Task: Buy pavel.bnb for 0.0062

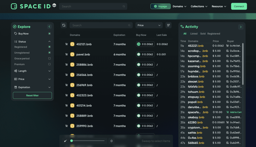Action: [x=145, y=54]
